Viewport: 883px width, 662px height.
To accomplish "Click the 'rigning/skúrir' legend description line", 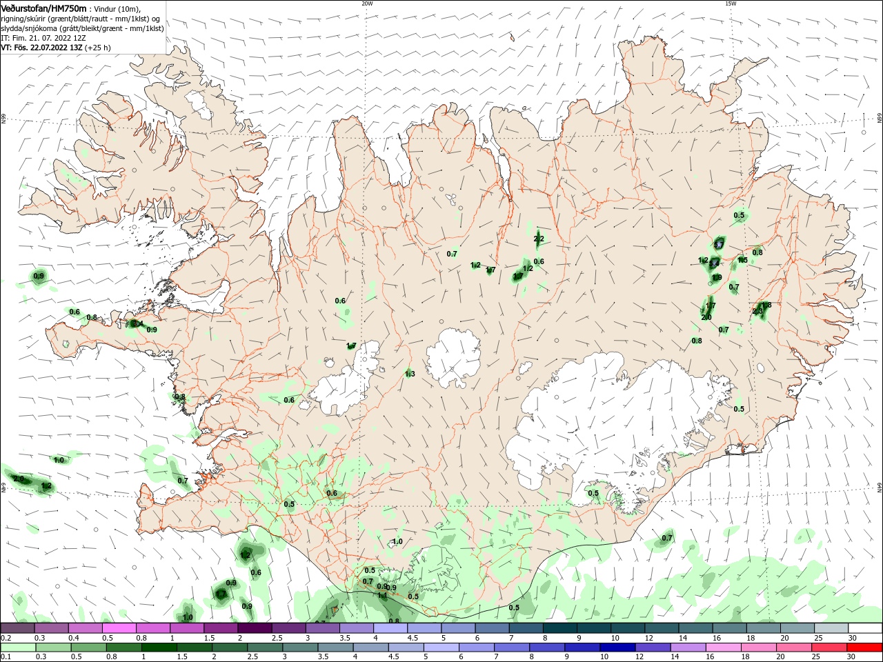I will [x=81, y=19].
